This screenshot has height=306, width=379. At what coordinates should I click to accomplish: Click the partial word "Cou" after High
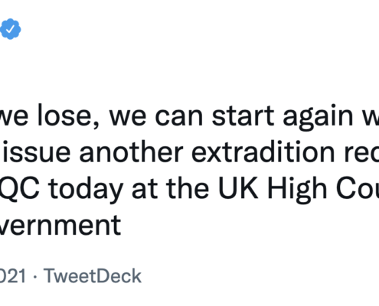358,189
